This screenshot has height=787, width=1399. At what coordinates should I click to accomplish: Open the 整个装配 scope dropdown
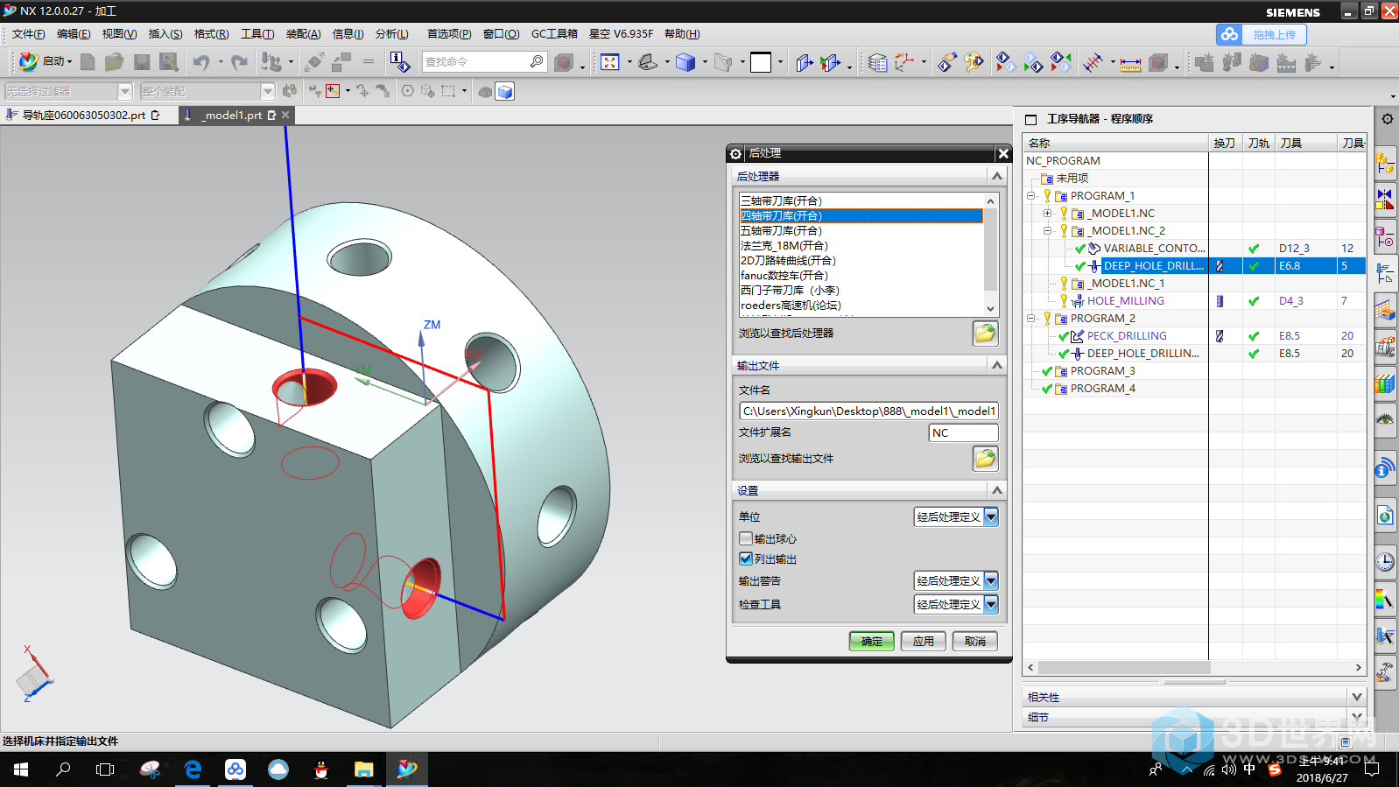[x=267, y=91]
